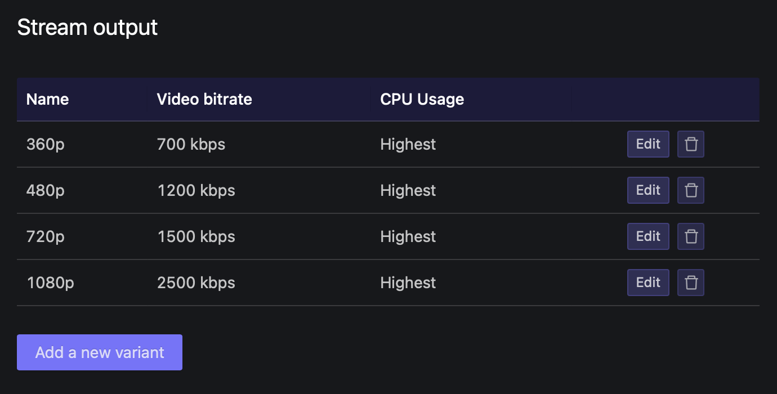Click the Name column header
777x394 pixels.
point(47,99)
